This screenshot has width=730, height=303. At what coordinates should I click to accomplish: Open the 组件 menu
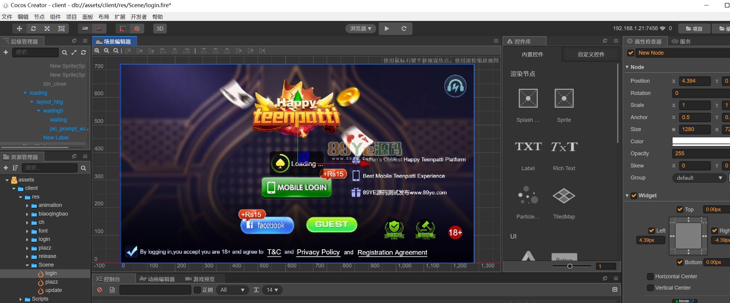[55, 17]
